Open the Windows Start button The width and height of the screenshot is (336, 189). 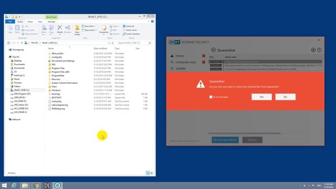4,185
